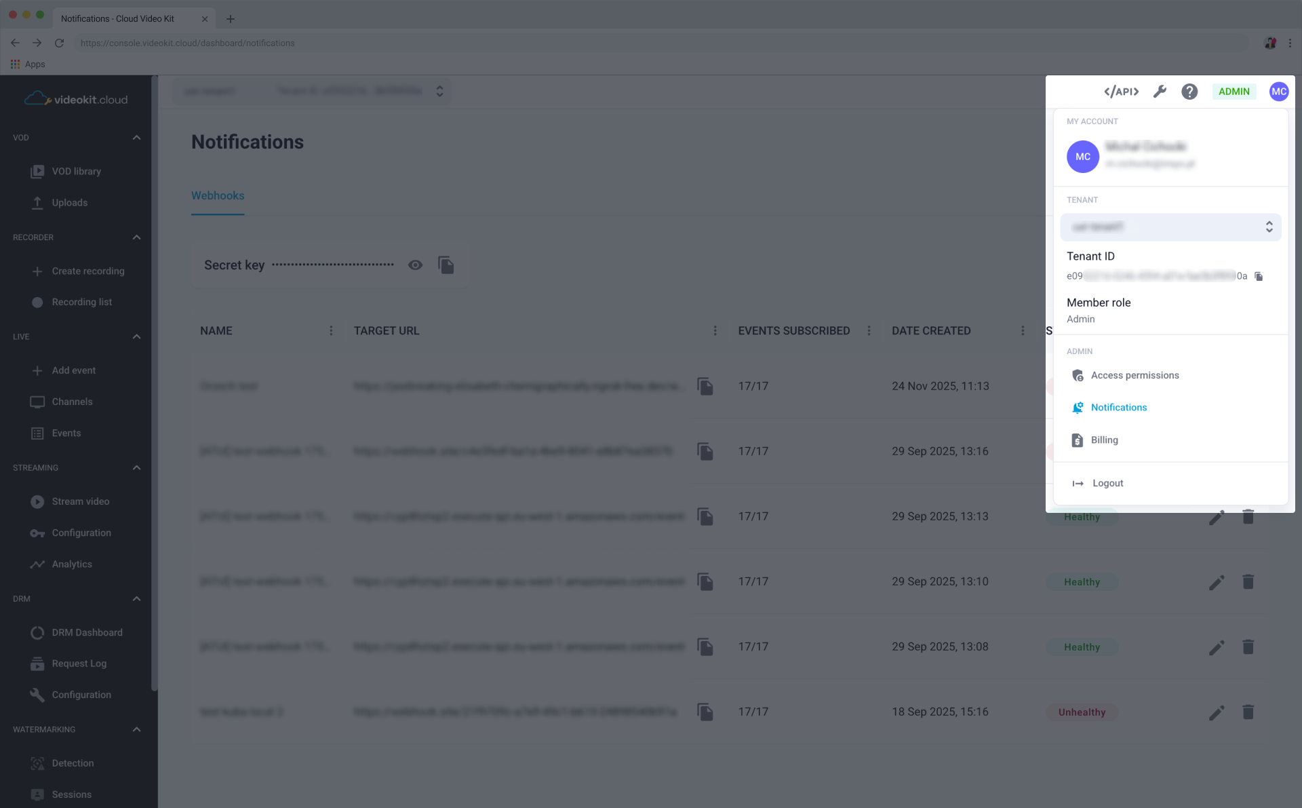Select Notifications in the account menu
The image size is (1302, 808).
point(1118,407)
